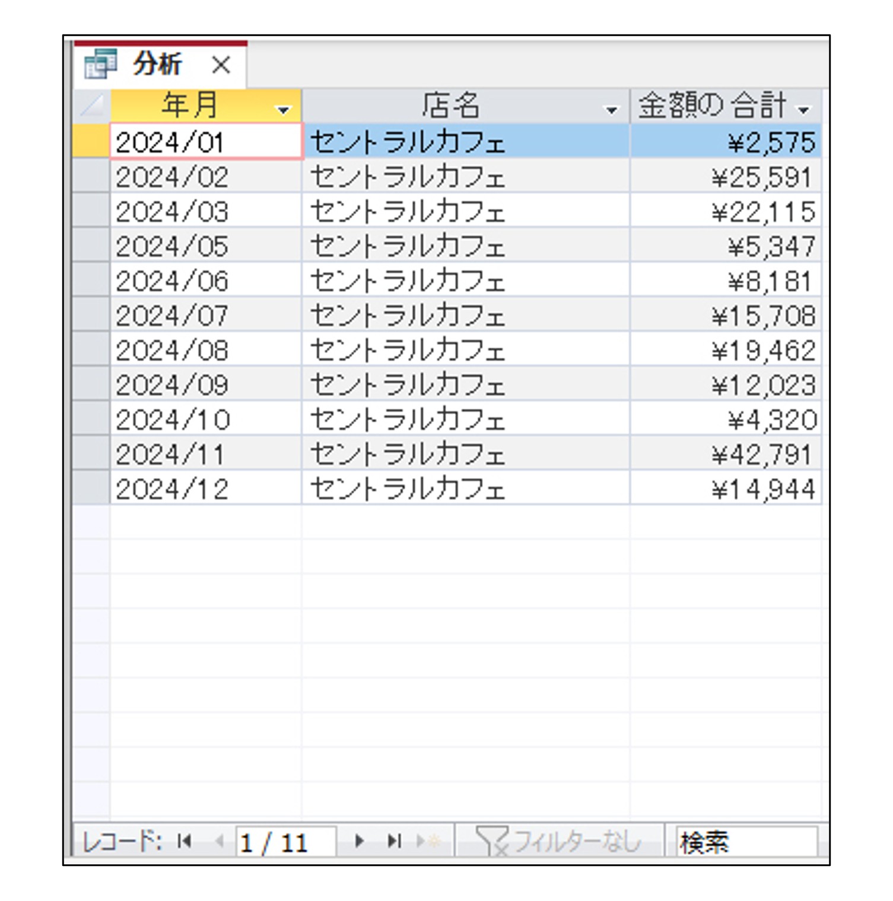The image size is (893, 901).
Task: Click セントラルカフェ in the 2024/06 row
Action: (466, 280)
